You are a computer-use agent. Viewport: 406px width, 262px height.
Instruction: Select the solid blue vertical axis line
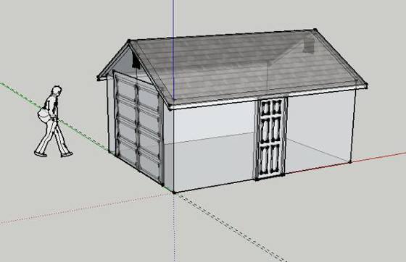(x=173, y=49)
